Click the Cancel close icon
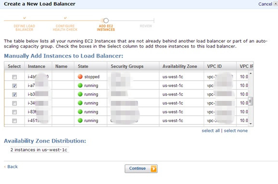278x184 pixels. pyautogui.click(x=276, y=4)
